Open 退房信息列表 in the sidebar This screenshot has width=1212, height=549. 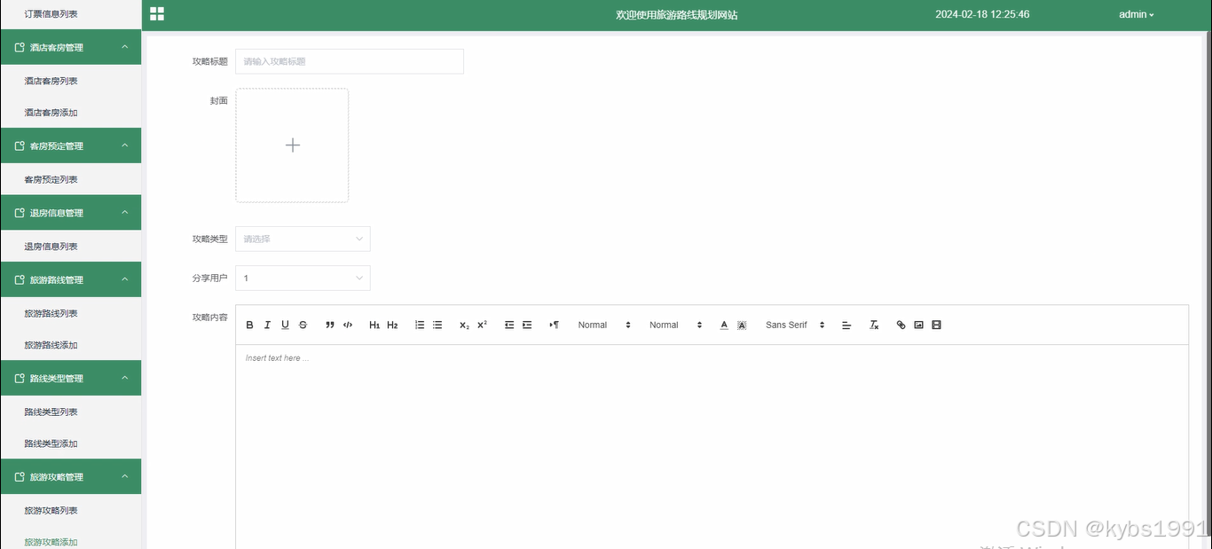(51, 247)
